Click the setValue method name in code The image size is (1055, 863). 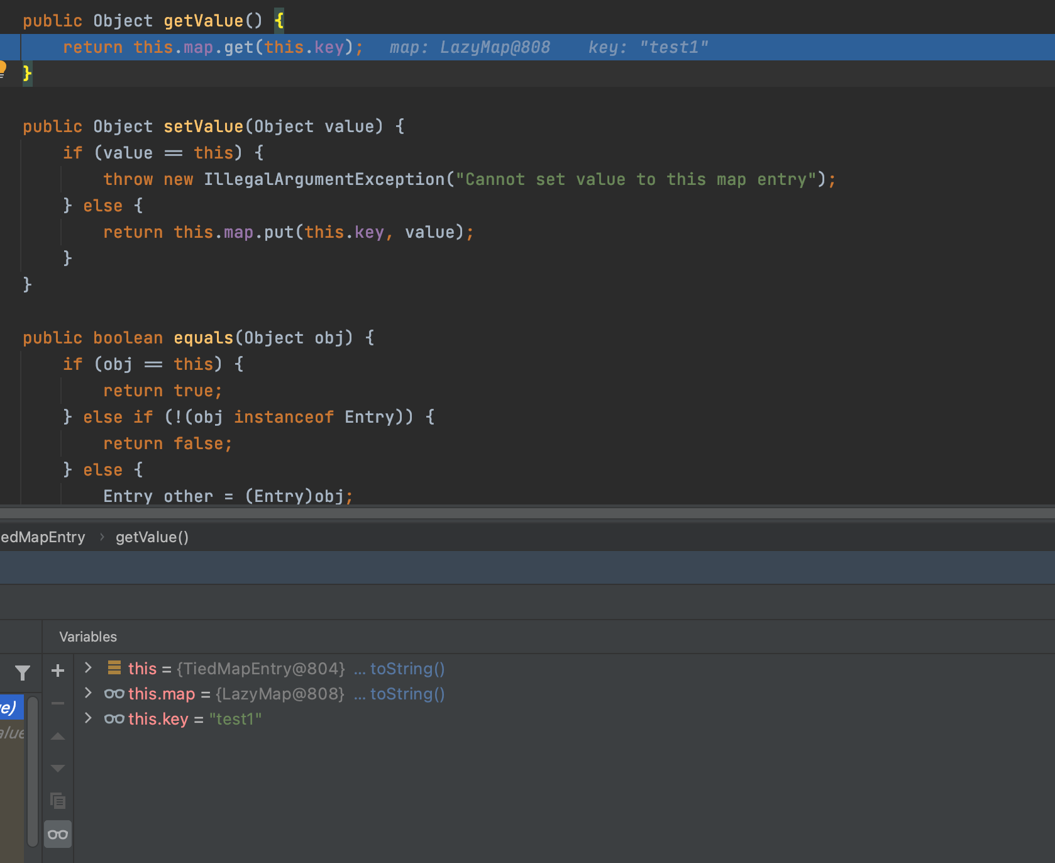203,126
